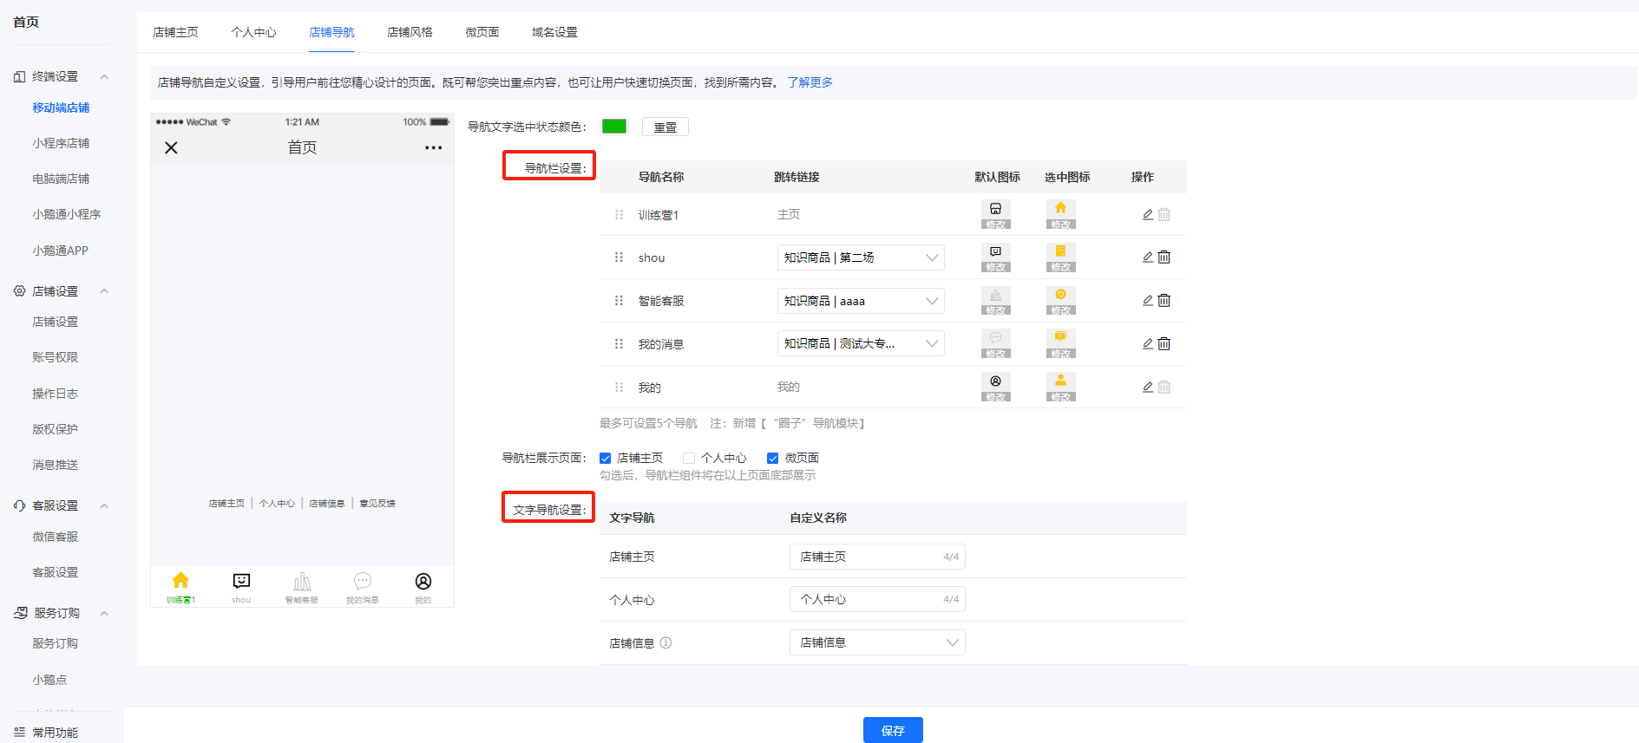The image size is (1639, 743).
Task: Click the selected icon for 训练营1
Action: pyautogui.click(x=1060, y=214)
